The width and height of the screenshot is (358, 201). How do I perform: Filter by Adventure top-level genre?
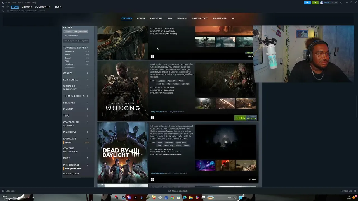pos(69,51)
